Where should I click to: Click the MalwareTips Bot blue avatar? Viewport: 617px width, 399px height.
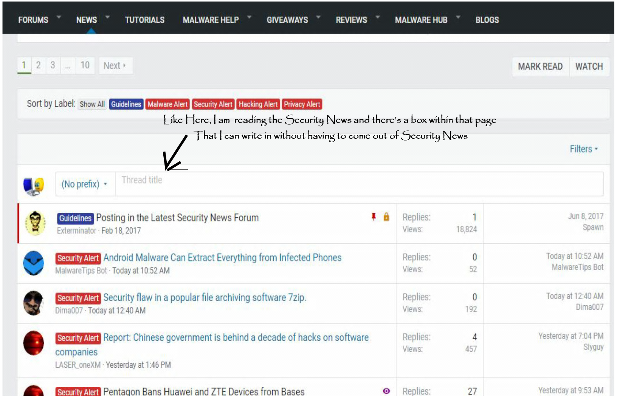(x=34, y=263)
